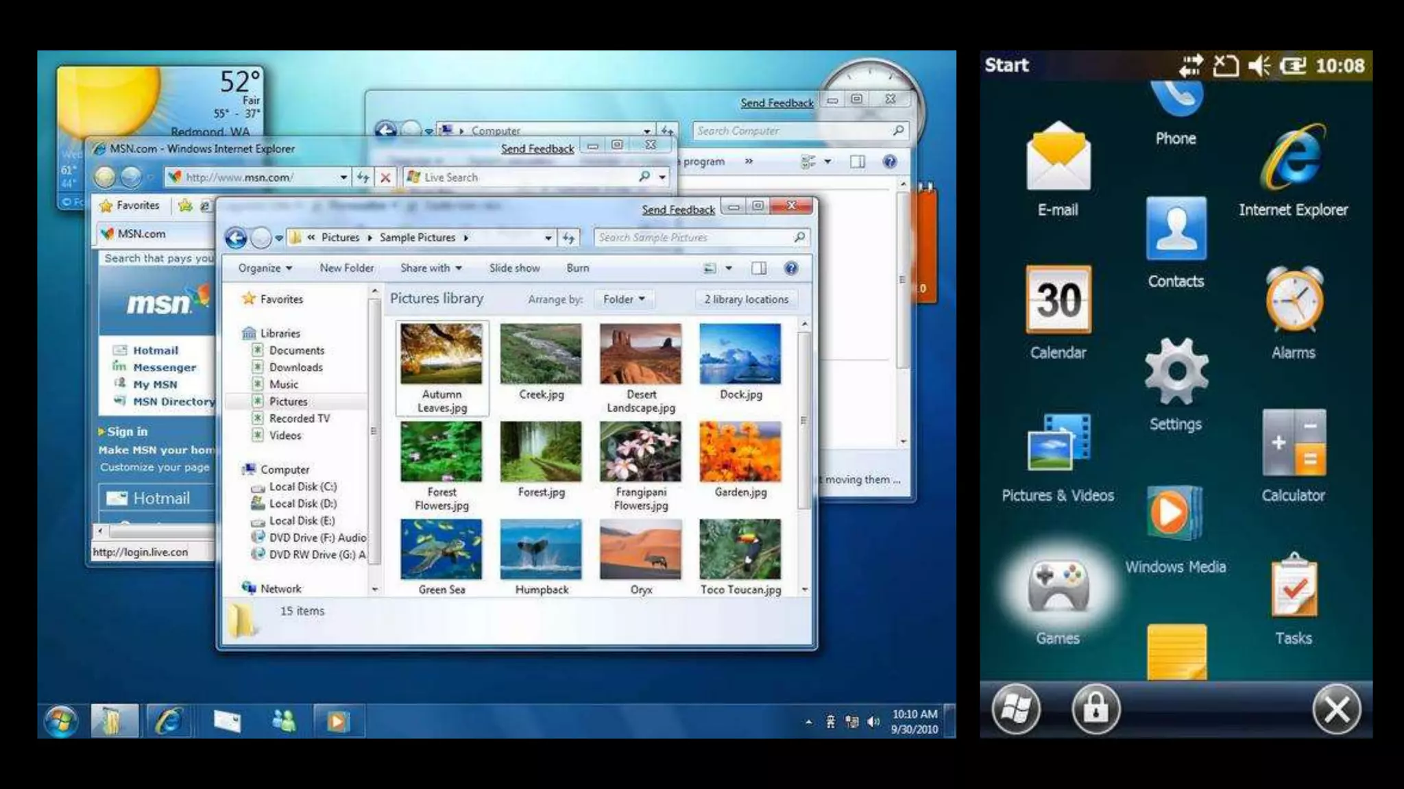Open the Organize dropdown menu
Screen dimensions: 1404x789
[x=265, y=268]
